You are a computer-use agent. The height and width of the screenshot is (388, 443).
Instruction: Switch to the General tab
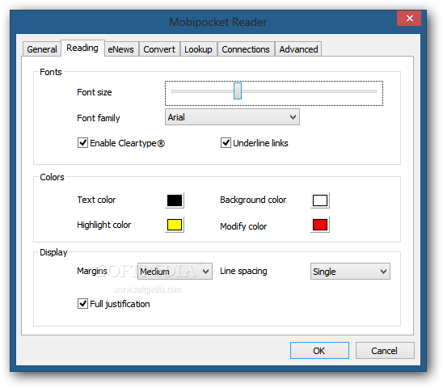tap(42, 49)
